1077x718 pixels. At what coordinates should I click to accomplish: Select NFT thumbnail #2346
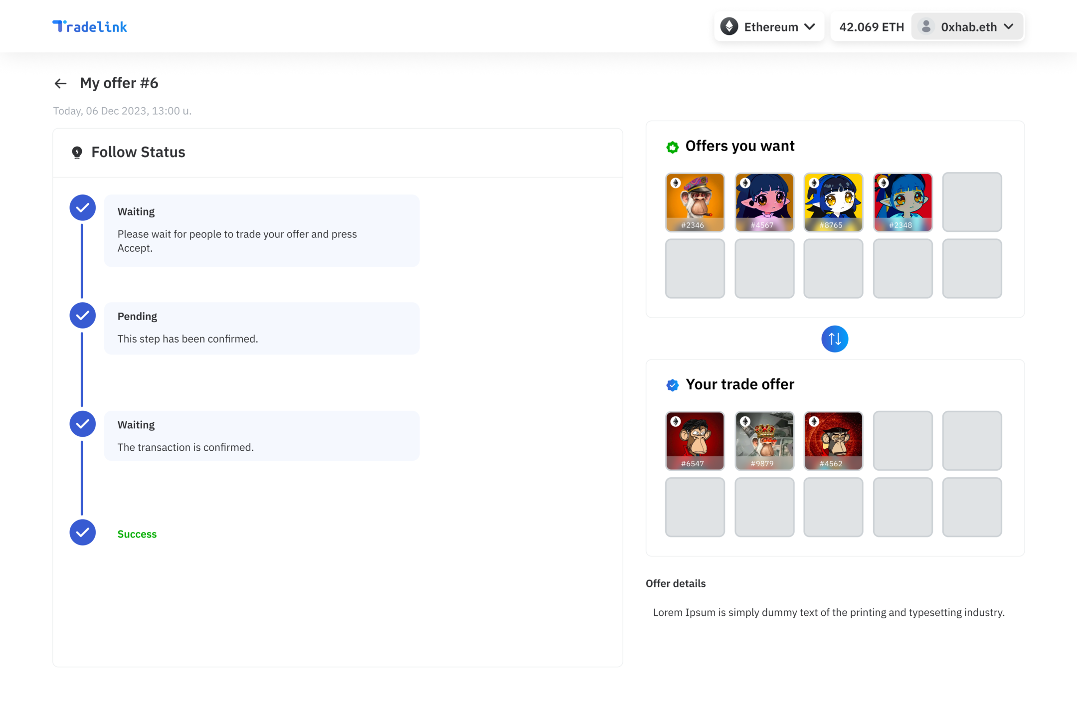pos(695,202)
